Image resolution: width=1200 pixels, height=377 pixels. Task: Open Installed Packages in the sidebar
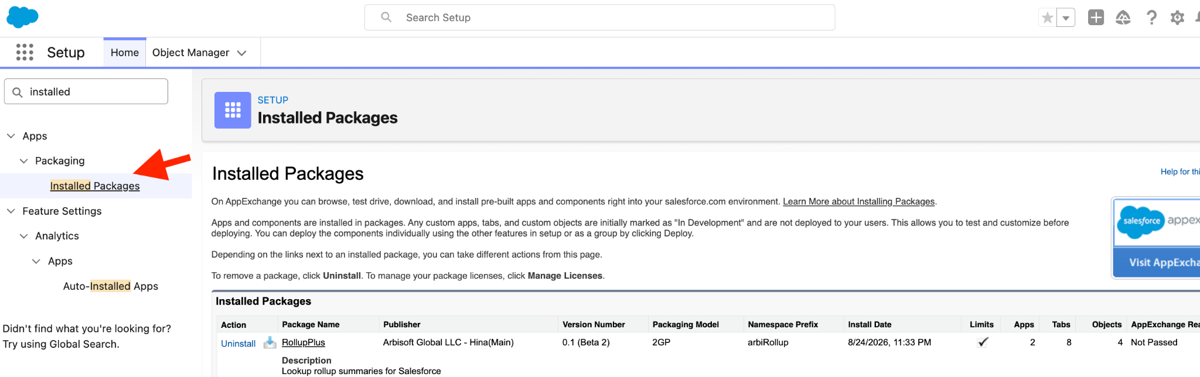click(95, 186)
